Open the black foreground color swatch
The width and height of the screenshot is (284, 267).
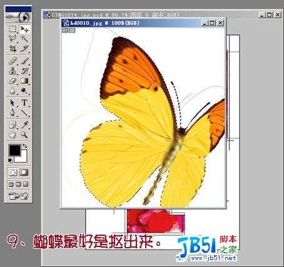click(14, 150)
